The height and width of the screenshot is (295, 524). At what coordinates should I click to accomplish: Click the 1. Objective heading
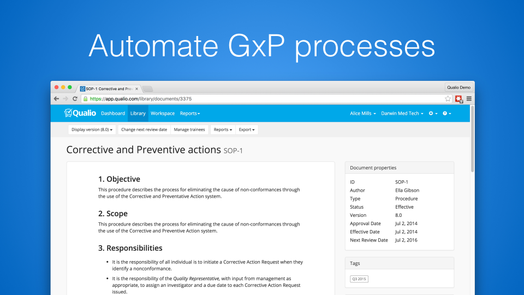120,179
